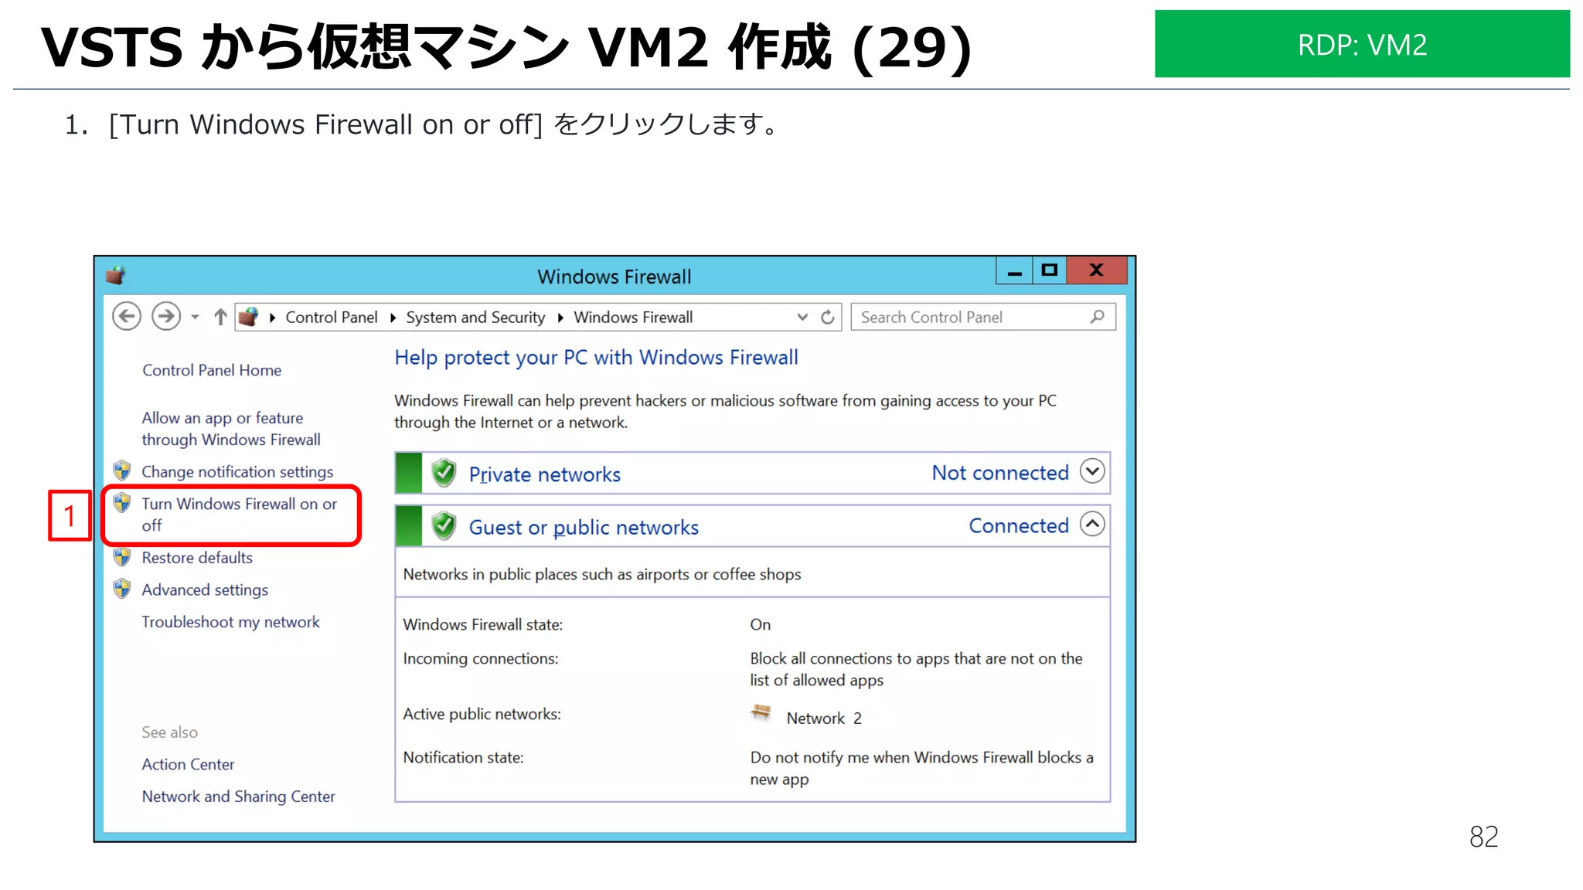Open Turn Windows Firewall on or off
This screenshot has height=890, width=1583.
click(240, 515)
